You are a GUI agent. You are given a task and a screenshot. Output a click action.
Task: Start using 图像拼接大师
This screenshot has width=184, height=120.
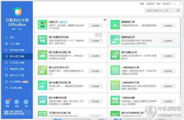pos(168,41)
